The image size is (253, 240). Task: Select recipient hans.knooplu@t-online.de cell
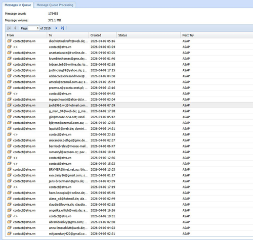68,193
